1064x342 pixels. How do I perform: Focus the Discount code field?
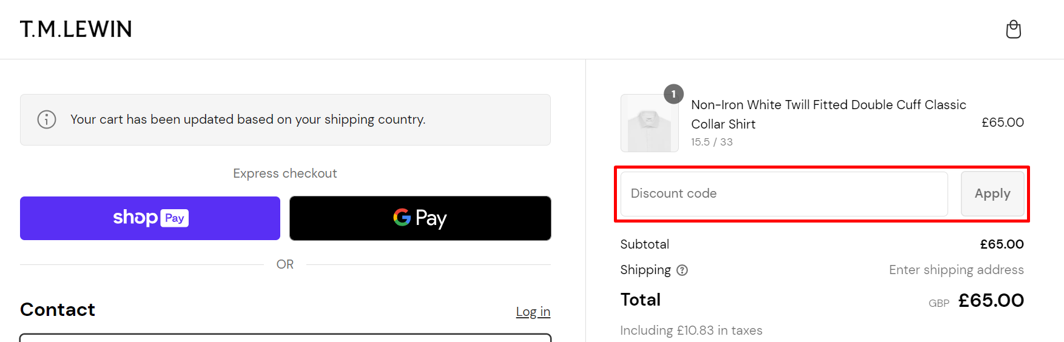[783, 194]
